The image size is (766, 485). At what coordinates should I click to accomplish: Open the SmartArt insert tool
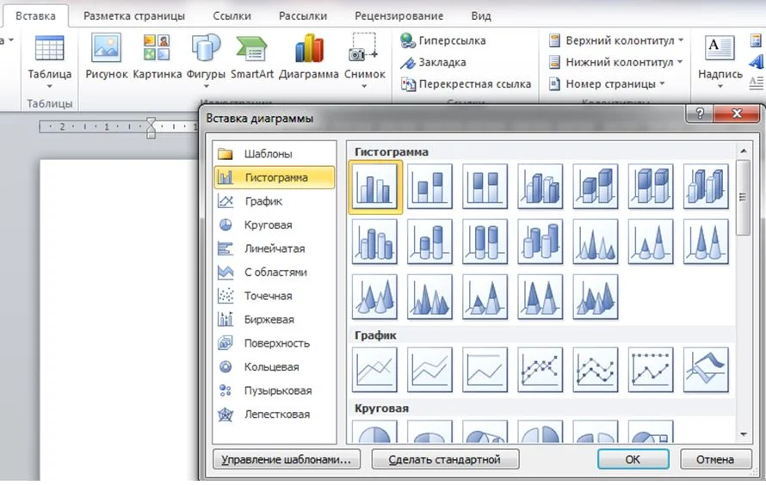[252, 57]
